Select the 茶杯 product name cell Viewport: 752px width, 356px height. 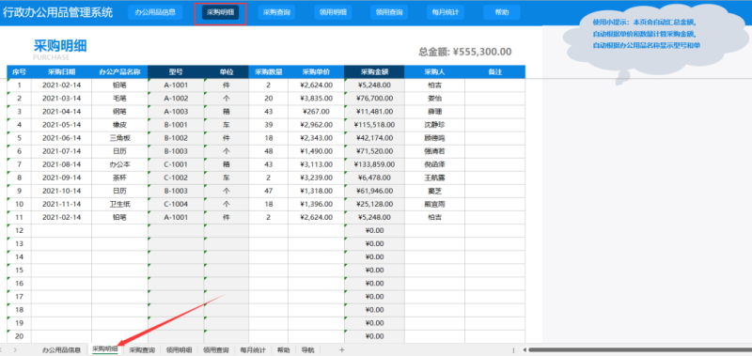119,178
